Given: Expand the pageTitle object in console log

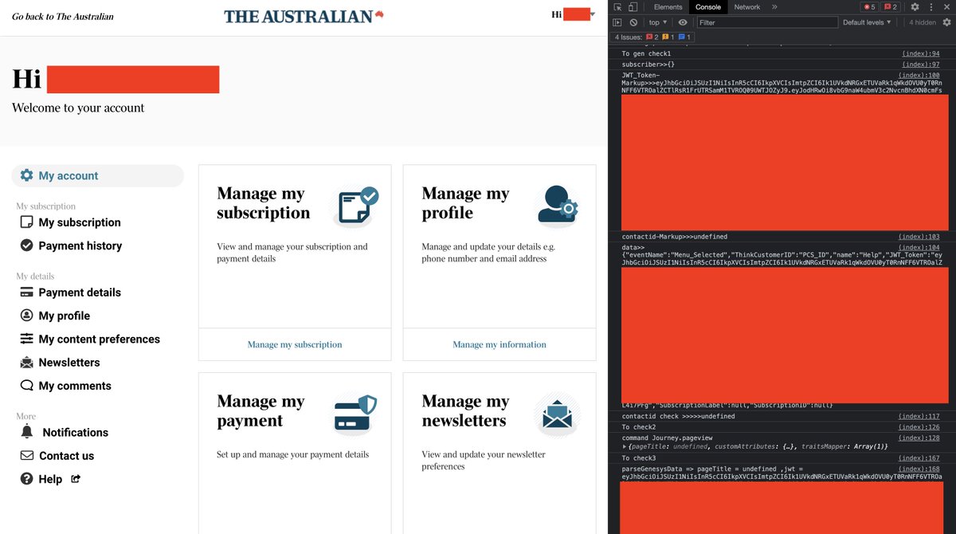Looking at the screenshot, I should [x=625, y=446].
